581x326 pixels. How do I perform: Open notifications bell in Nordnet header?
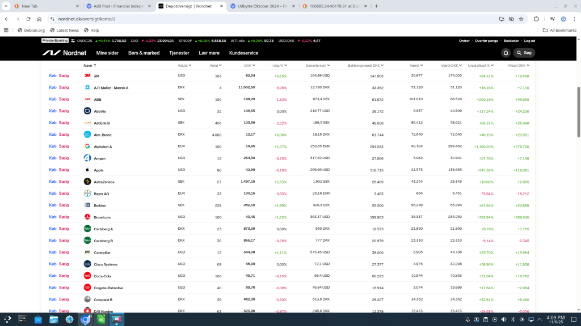pyautogui.click(x=506, y=53)
